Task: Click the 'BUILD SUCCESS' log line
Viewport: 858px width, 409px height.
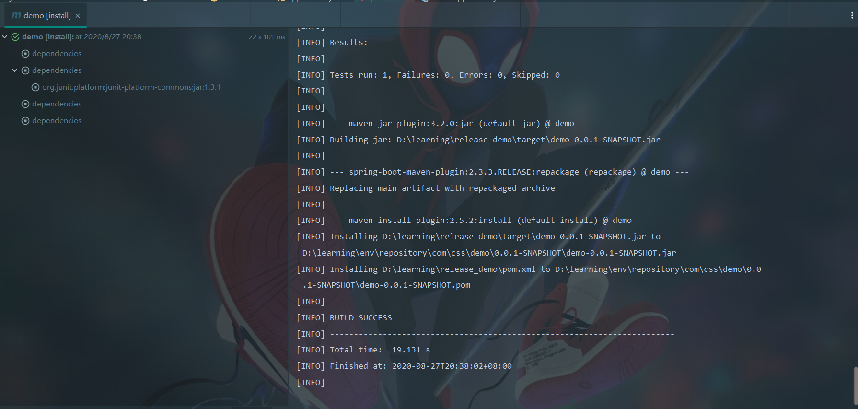Action: coord(344,318)
